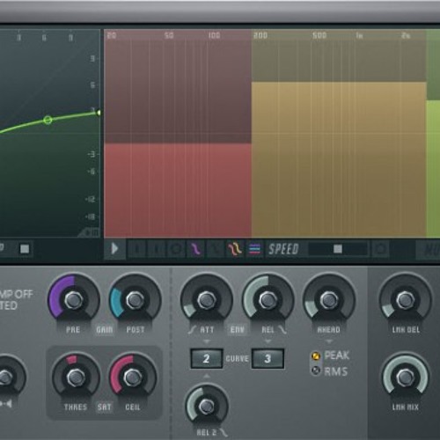The height and width of the screenshot is (440, 440).
Task: Click the blue POST gain knob
Action: click(135, 300)
